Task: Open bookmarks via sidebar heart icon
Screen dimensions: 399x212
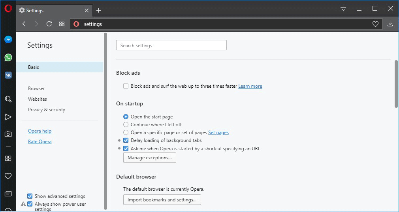Action: (x=8, y=176)
